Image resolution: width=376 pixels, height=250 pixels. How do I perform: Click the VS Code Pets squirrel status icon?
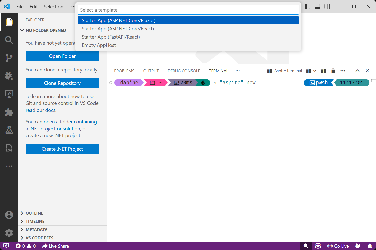tap(358, 246)
